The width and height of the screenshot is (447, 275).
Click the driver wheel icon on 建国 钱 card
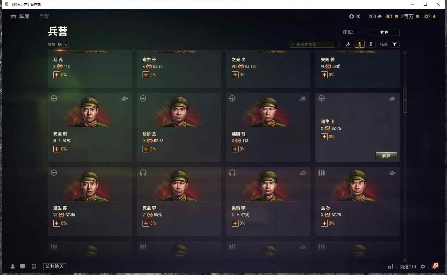point(232,99)
